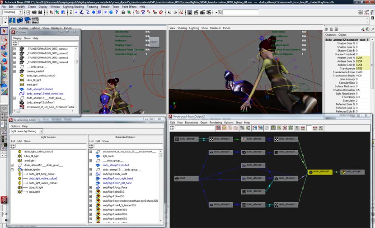Open Hypergraph Bookmarks menu

point(191,123)
